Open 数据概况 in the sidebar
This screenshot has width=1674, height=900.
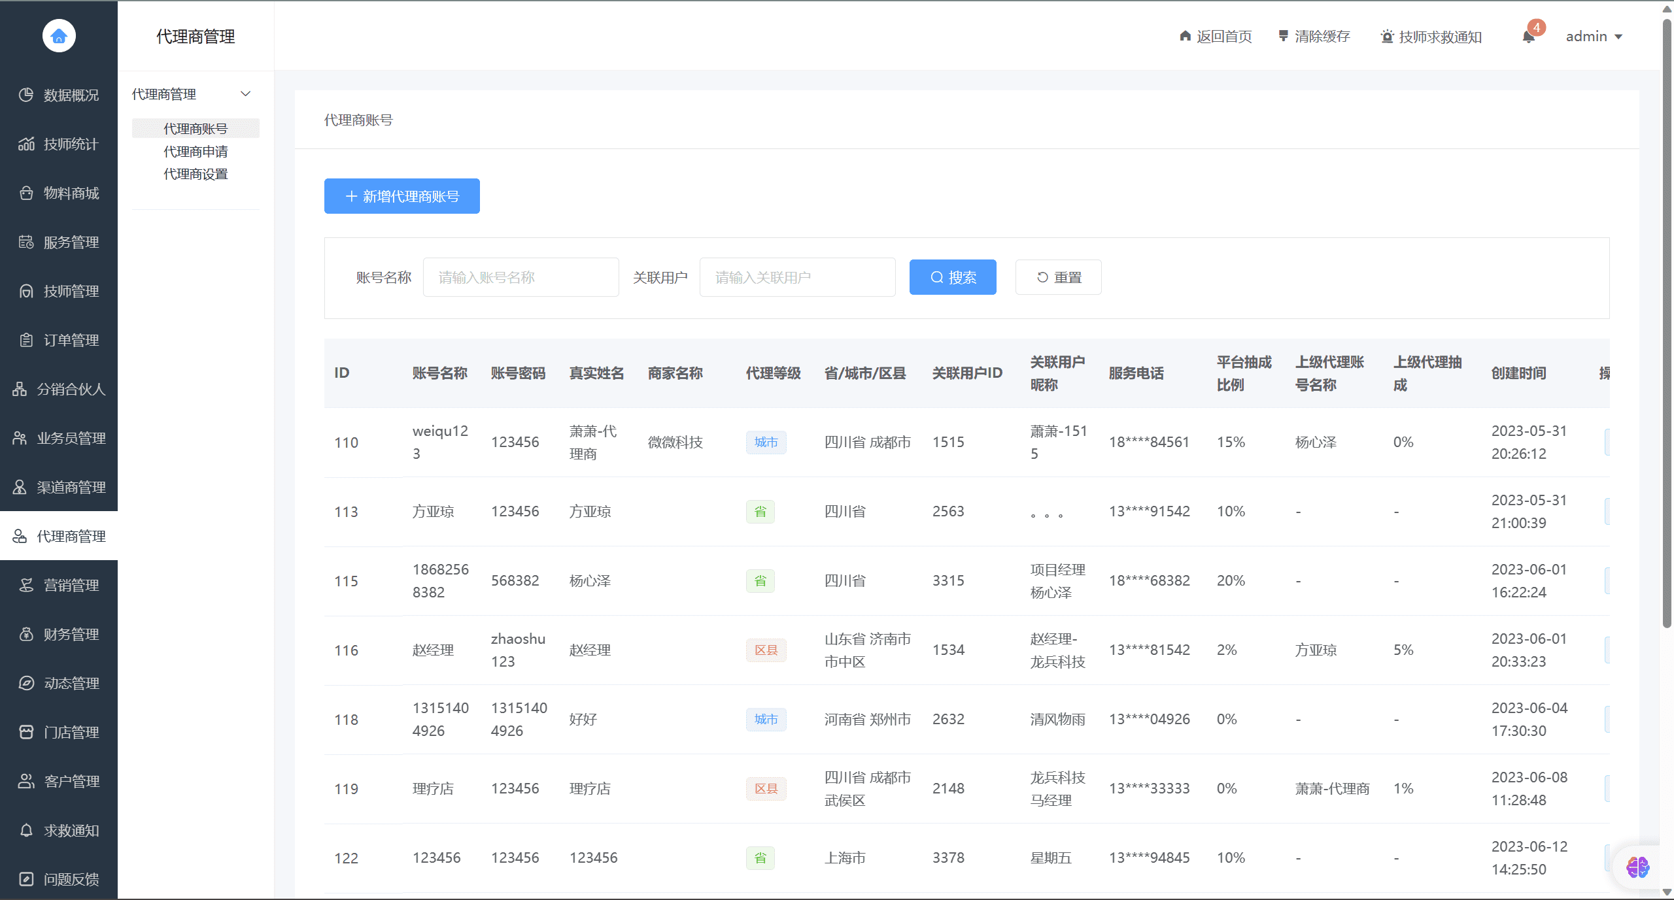tap(59, 95)
